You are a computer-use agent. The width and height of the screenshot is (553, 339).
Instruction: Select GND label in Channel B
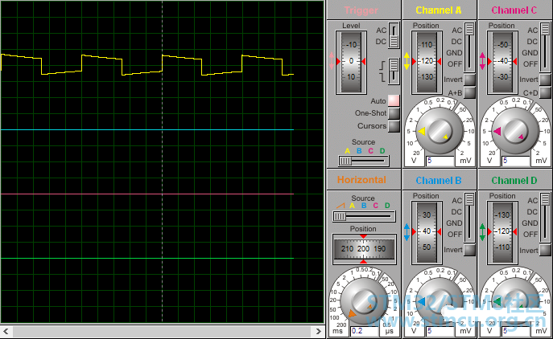click(x=454, y=223)
